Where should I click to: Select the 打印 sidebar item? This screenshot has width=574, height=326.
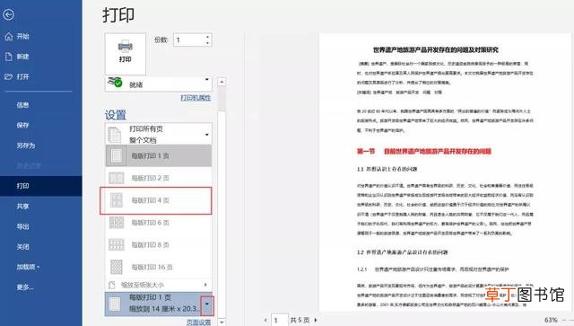41,186
